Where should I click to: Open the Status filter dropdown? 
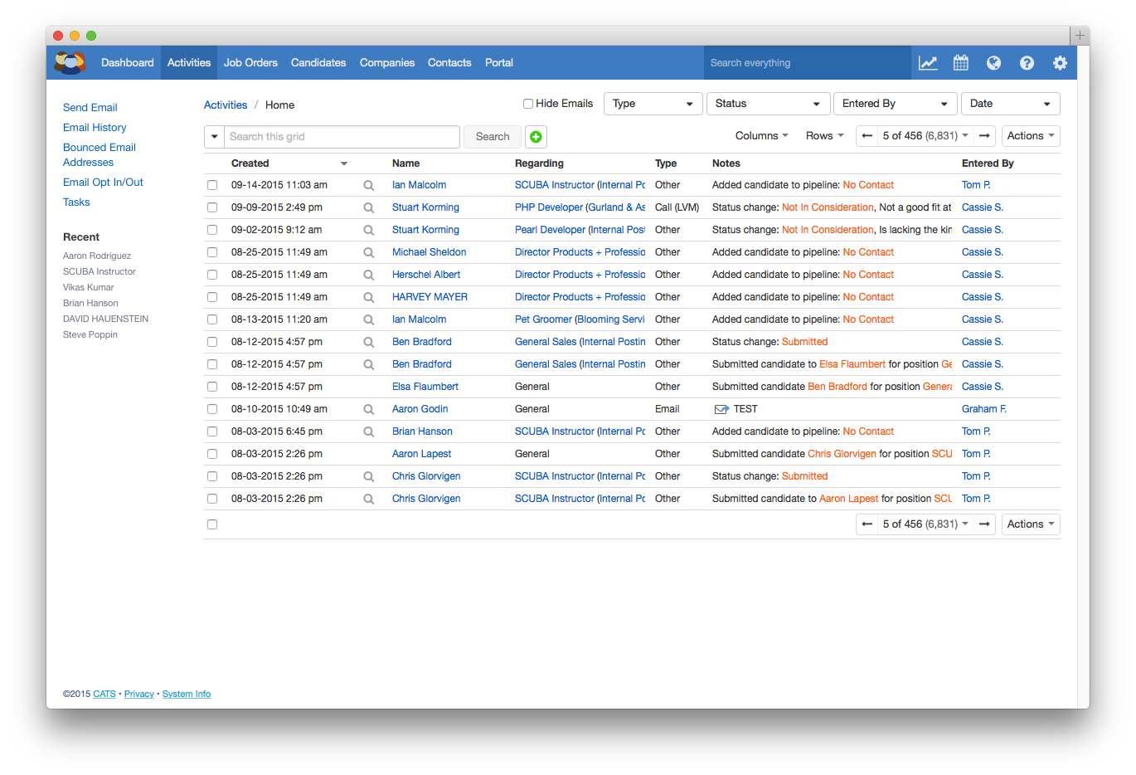(768, 103)
